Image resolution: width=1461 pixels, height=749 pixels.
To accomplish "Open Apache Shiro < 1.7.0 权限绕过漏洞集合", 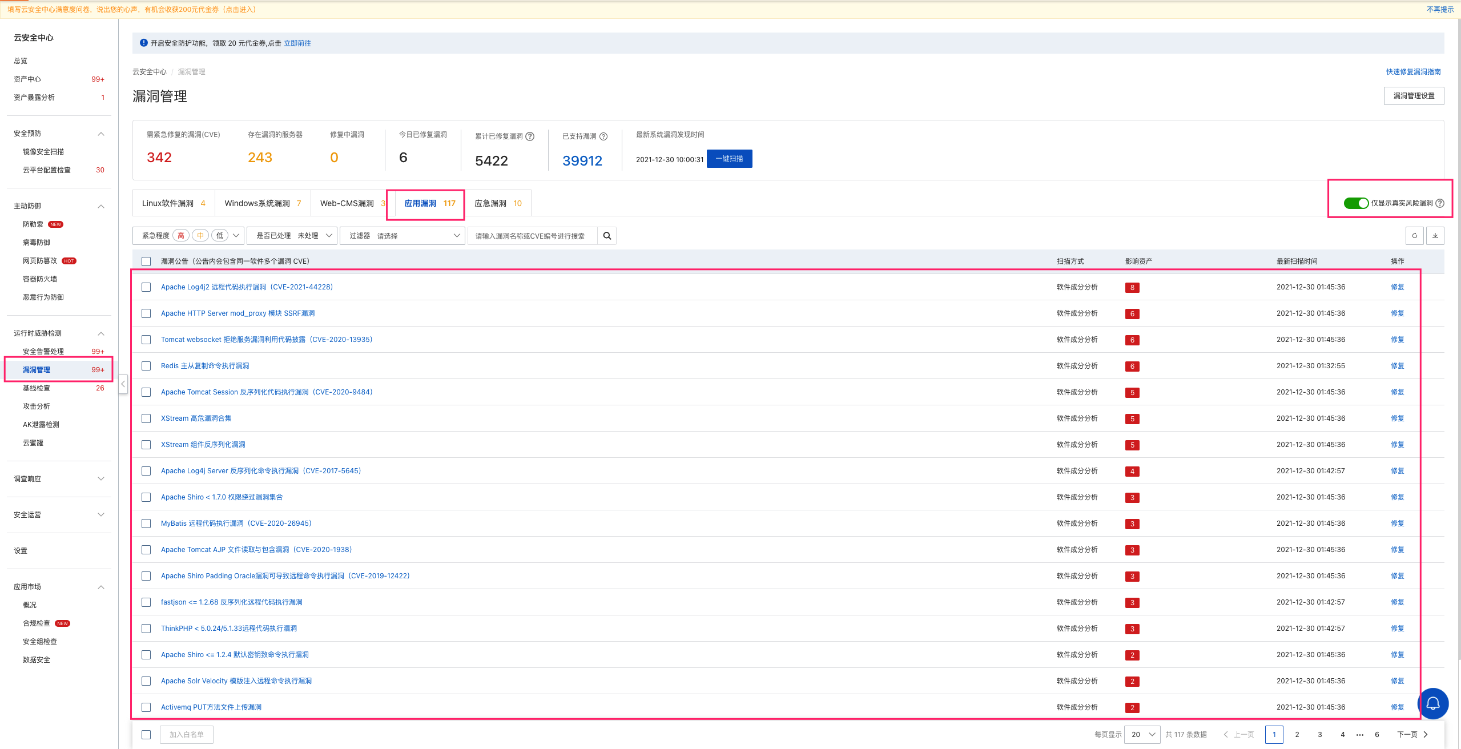I will click(x=222, y=497).
